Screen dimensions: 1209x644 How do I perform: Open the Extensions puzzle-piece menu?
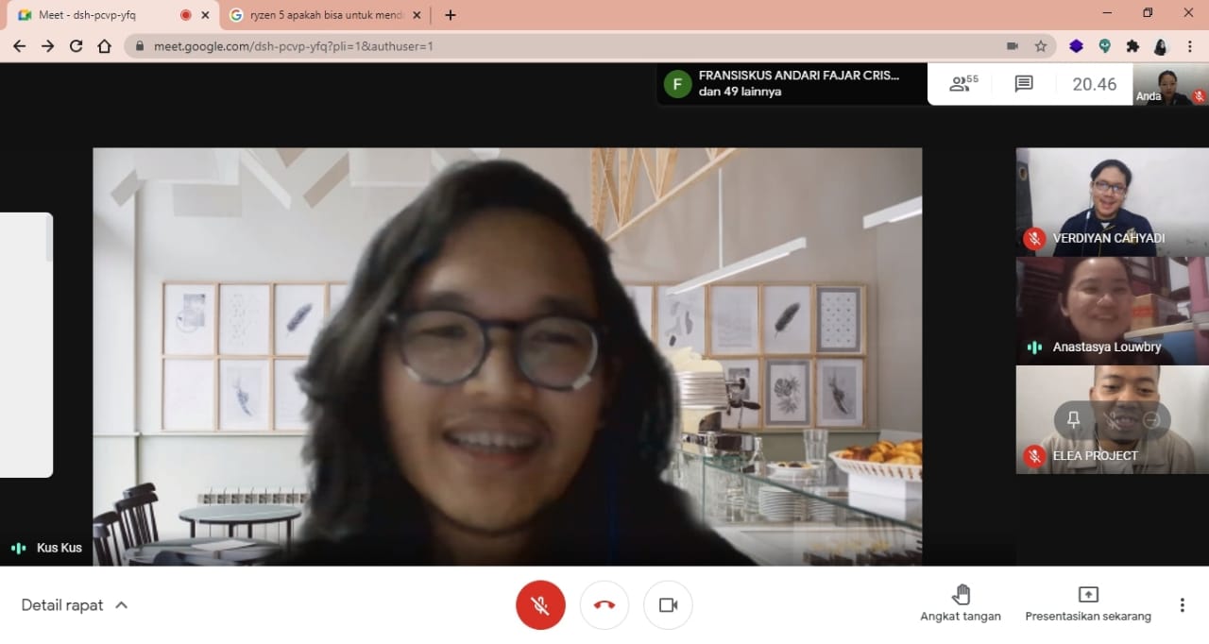tap(1132, 45)
